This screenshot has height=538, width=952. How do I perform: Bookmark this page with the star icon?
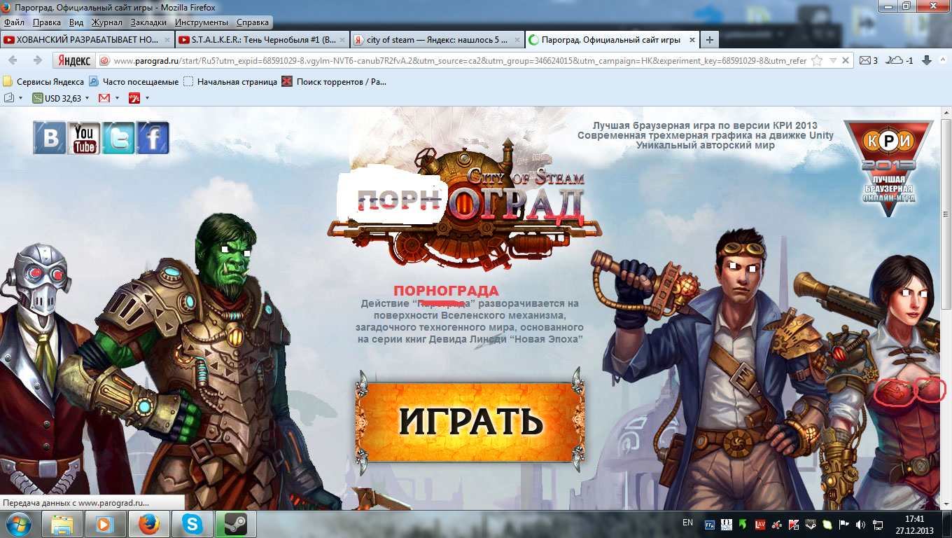pos(817,60)
